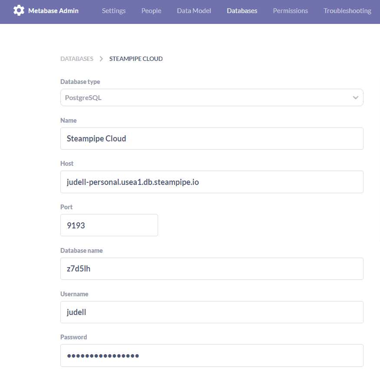
Task: Click the Password label above dotted field
Action: pos(74,337)
